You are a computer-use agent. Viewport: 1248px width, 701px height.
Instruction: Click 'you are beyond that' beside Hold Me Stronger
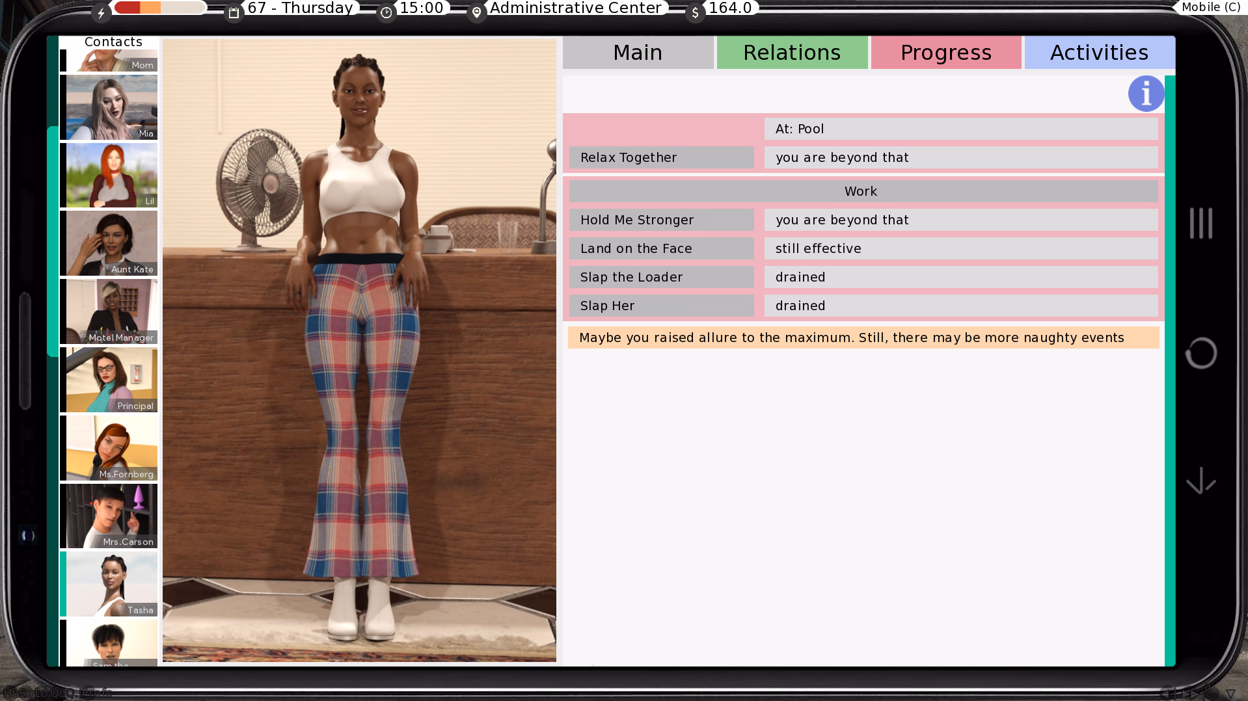tap(842, 220)
